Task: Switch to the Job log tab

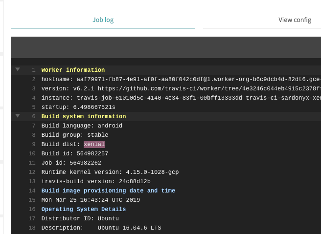Action: pyautogui.click(x=103, y=20)
